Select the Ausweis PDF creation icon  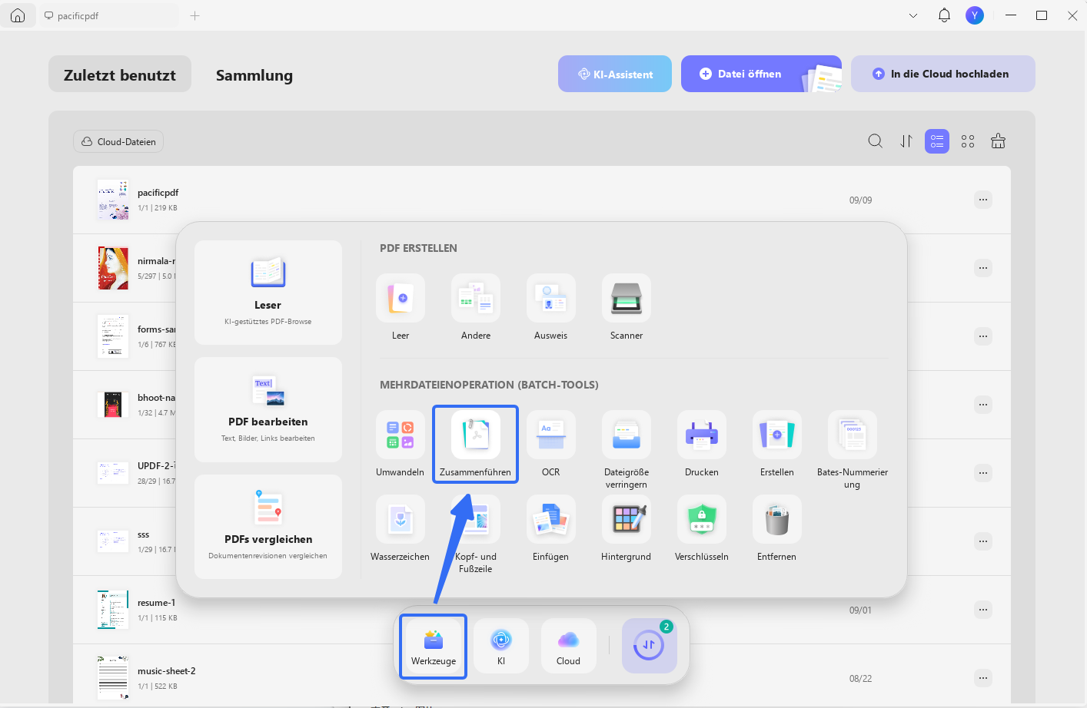pyautogui.click(x=551, y=299)
